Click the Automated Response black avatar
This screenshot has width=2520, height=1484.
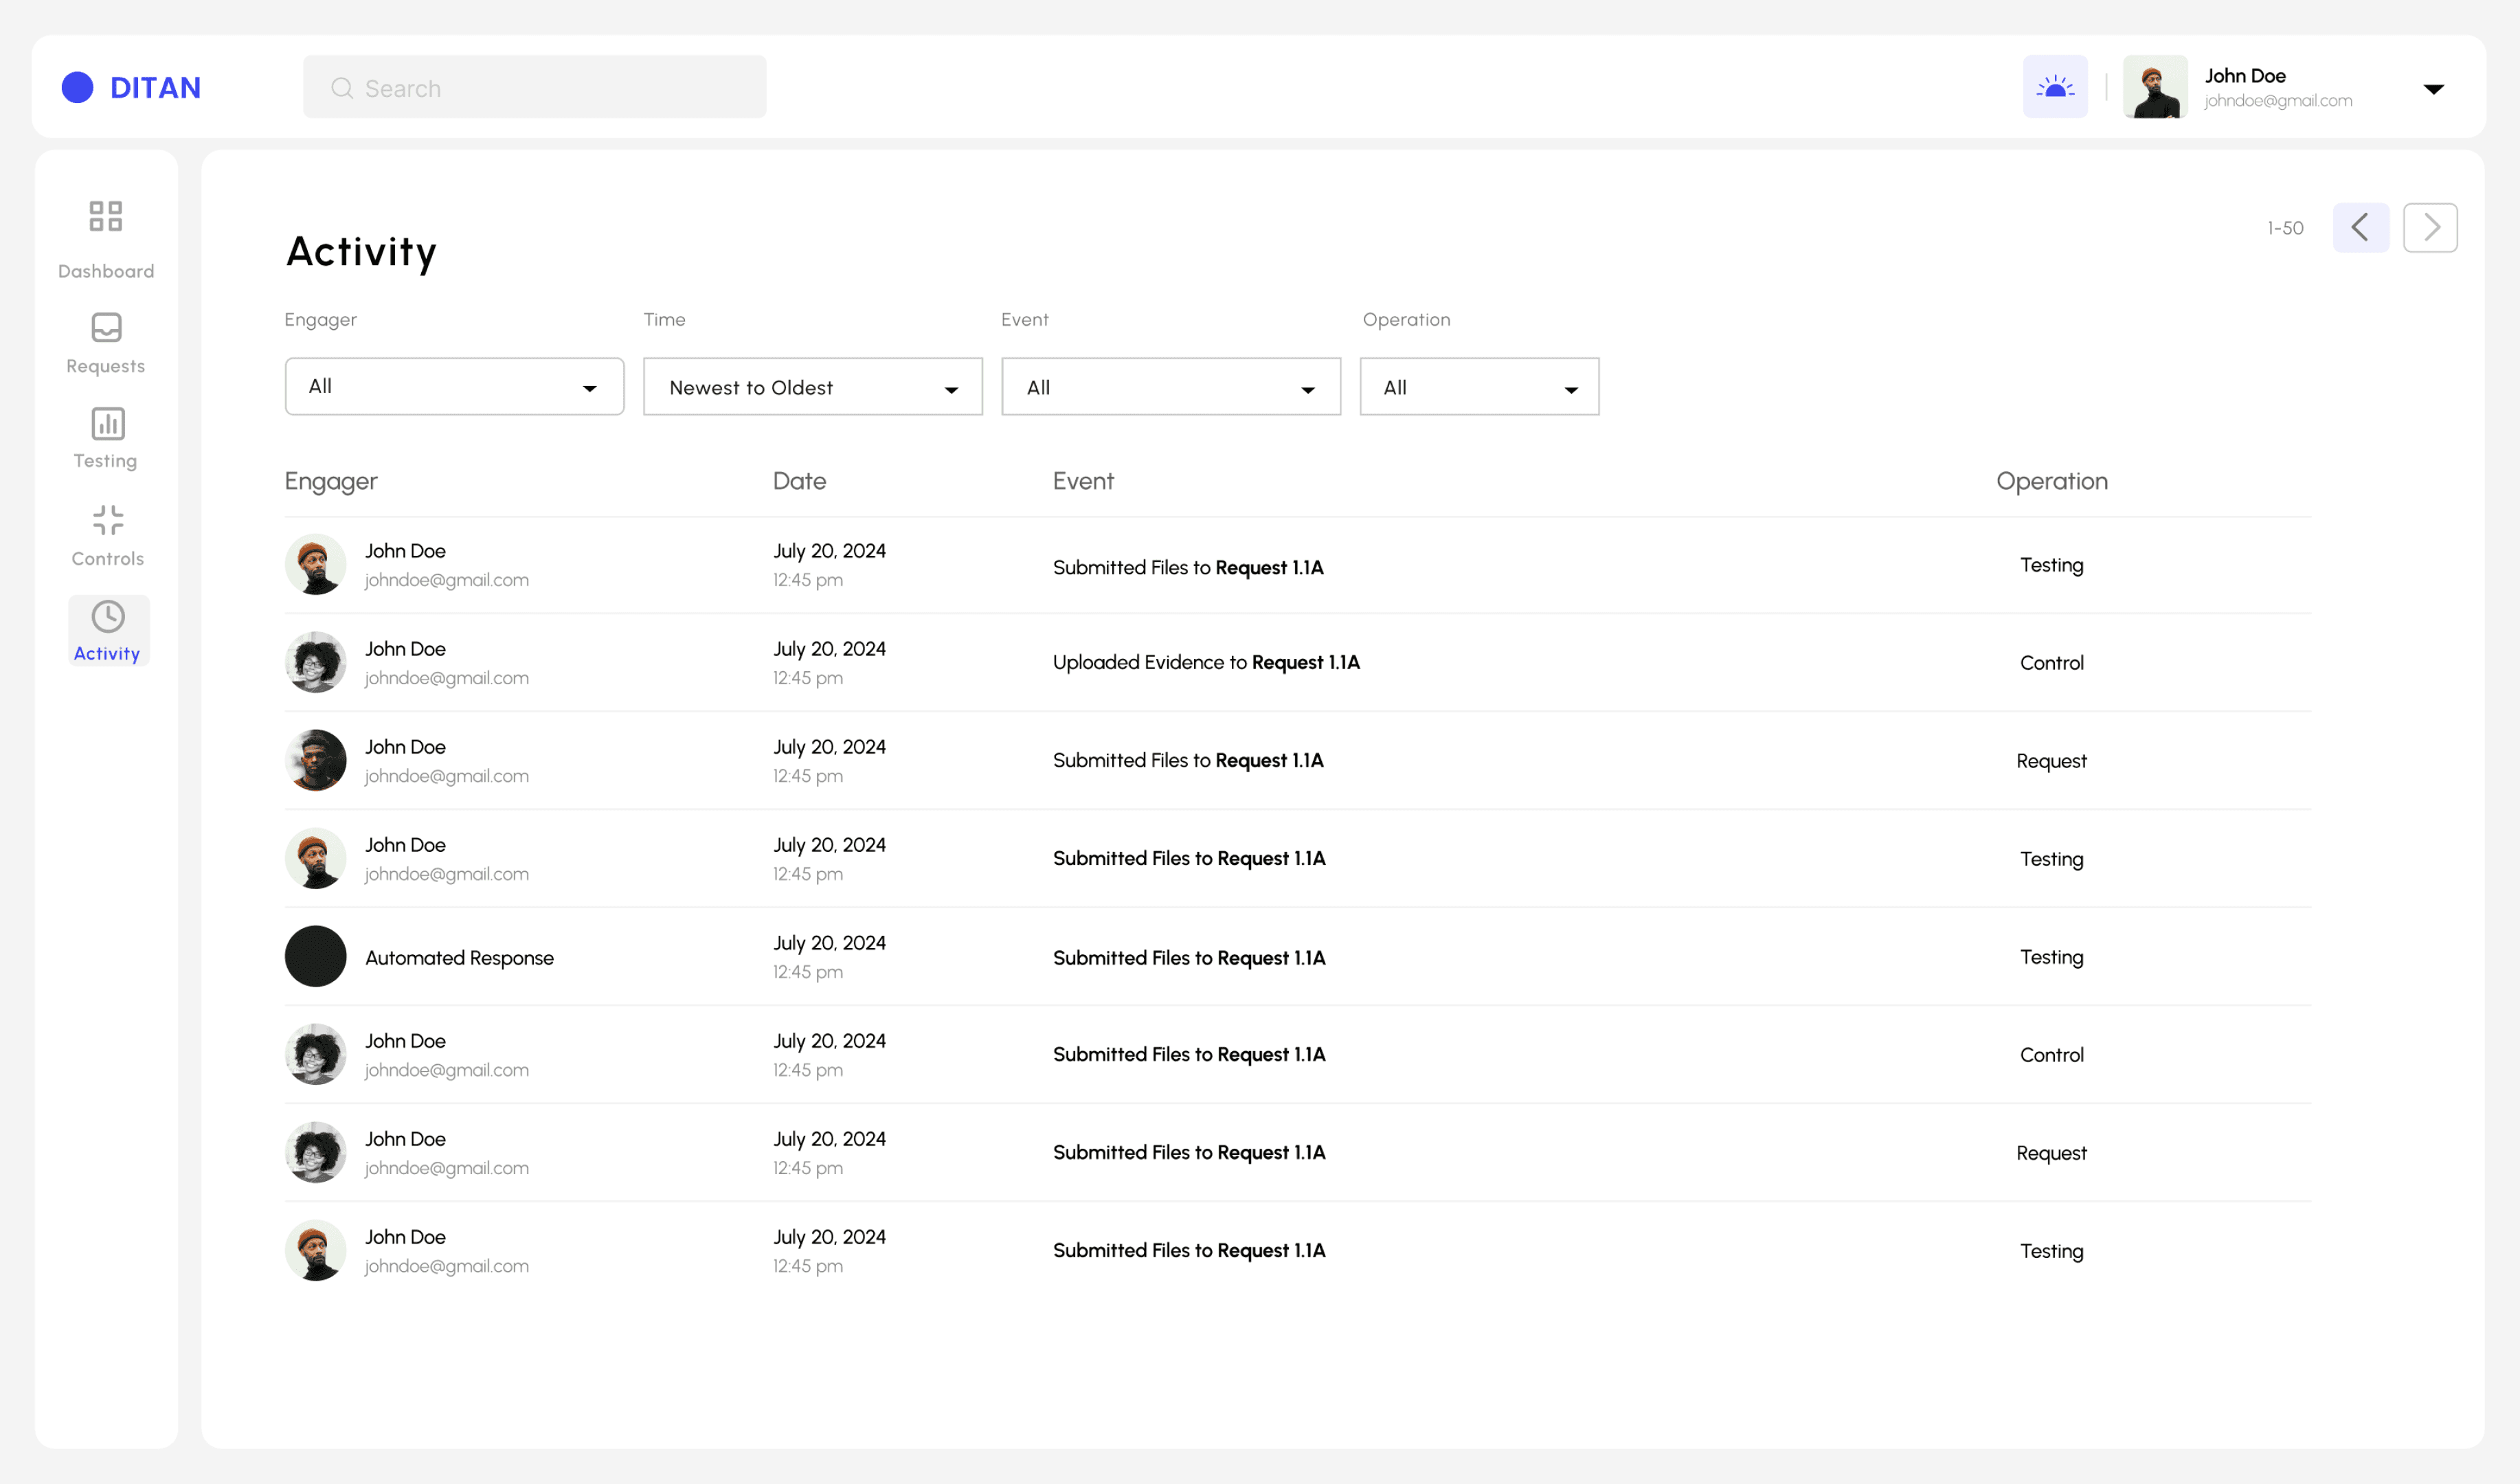316,956
